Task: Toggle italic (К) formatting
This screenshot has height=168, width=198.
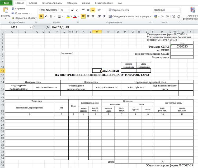Action: pos(46,16)
